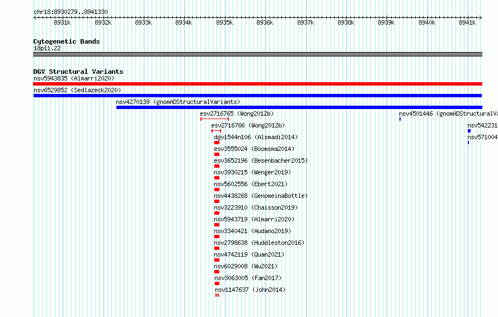Click the 8931k ruler tick label
Image resolution: width=498 pixels, height=317 pixels.
pyautogui.click(x=62, y=22)
